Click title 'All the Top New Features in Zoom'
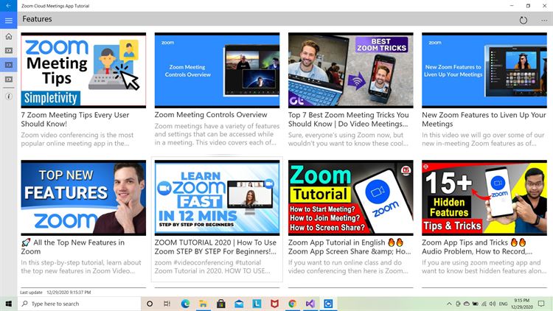The height and width of the screenshot is (311, 553). [x=73, y=247]
